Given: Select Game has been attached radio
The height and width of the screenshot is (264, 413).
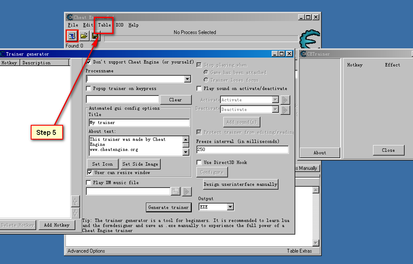Looking at the screenshot, I should tap(206, 72).
